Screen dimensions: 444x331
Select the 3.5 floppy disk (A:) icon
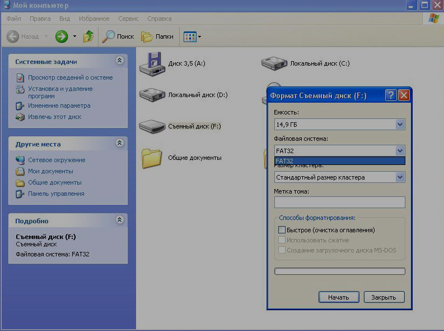click(150, 63)
